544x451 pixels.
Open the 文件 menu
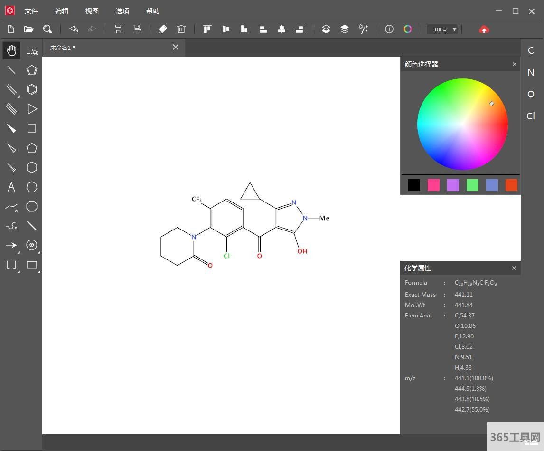(x=31, y=11)
